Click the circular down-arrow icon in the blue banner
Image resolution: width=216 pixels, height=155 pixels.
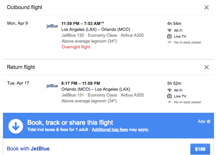coord(16,126)
